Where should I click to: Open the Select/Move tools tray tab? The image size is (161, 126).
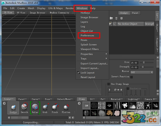pyautogui.click(x=65, y=99)
